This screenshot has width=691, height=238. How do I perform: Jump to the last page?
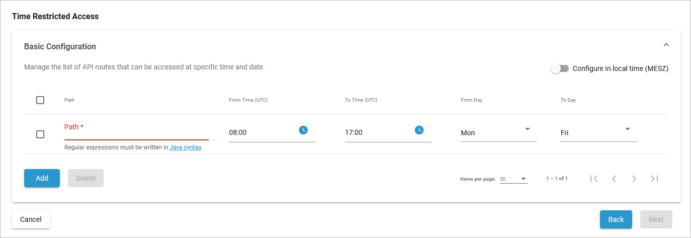click(x=654, y=179)
